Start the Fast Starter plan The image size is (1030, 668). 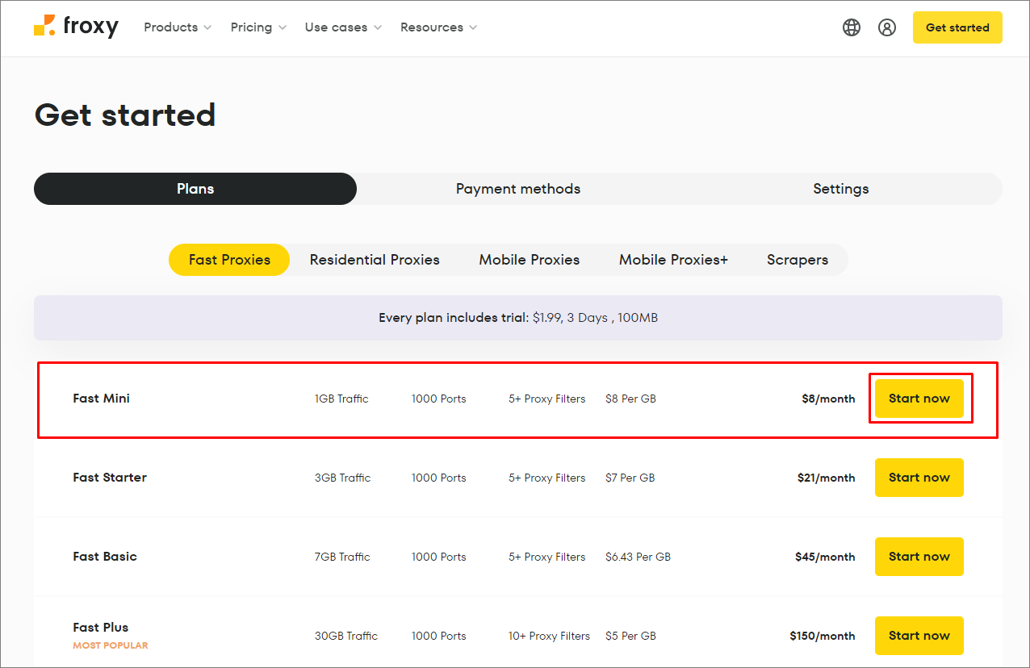point(919,477)
